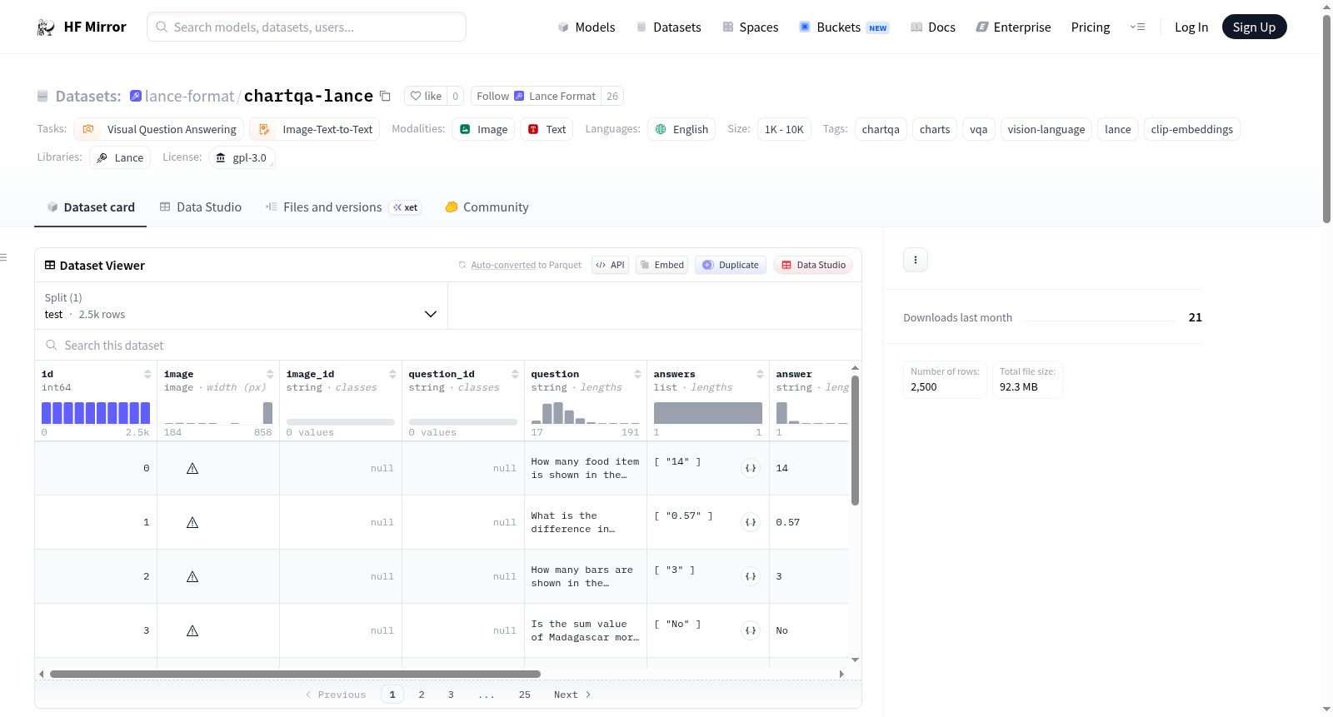The height and width of the screenshot is (717, 1333).
Task: Click the question lengths histogram
Action: pyautogui.click(x=586, y=413)
